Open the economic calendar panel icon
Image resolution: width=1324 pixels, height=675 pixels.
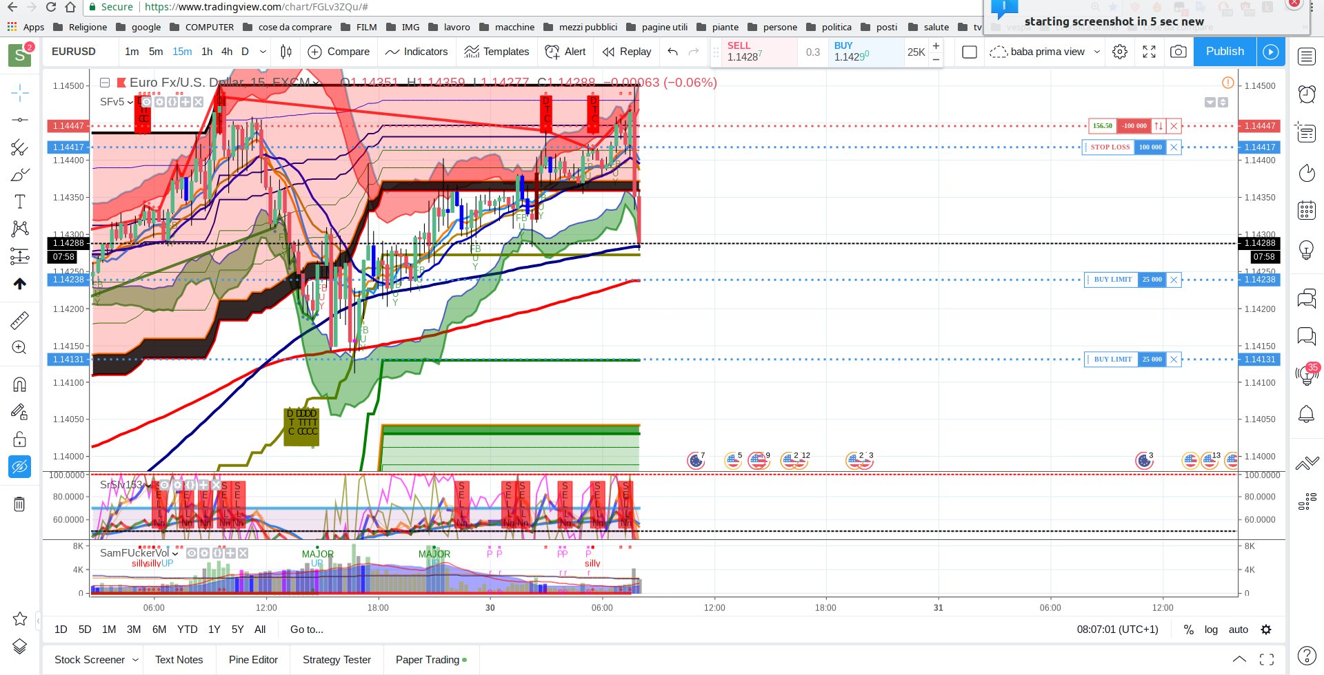[1307, 210]
